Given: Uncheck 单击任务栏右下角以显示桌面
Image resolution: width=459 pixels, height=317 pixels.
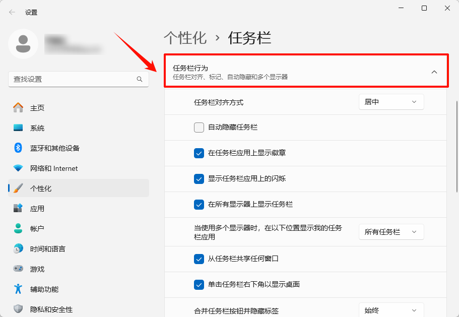Looking at the screenshot, I should pyautogui.click(x=199, y=285).
